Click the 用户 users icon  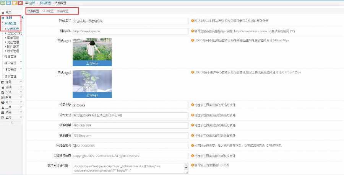click(3, 103)
